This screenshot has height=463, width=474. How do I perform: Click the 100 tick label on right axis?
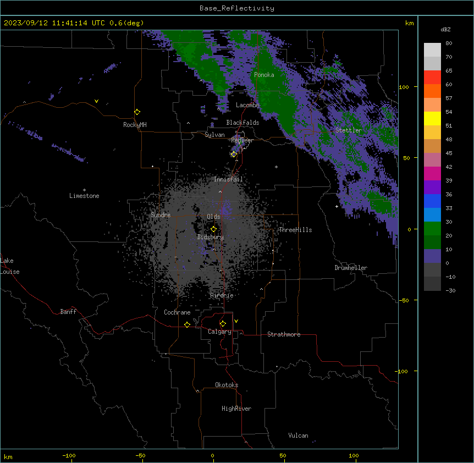(404, 87)
